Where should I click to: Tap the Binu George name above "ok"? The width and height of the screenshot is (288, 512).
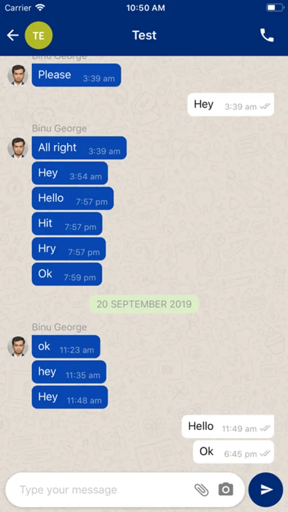[60, 327]
